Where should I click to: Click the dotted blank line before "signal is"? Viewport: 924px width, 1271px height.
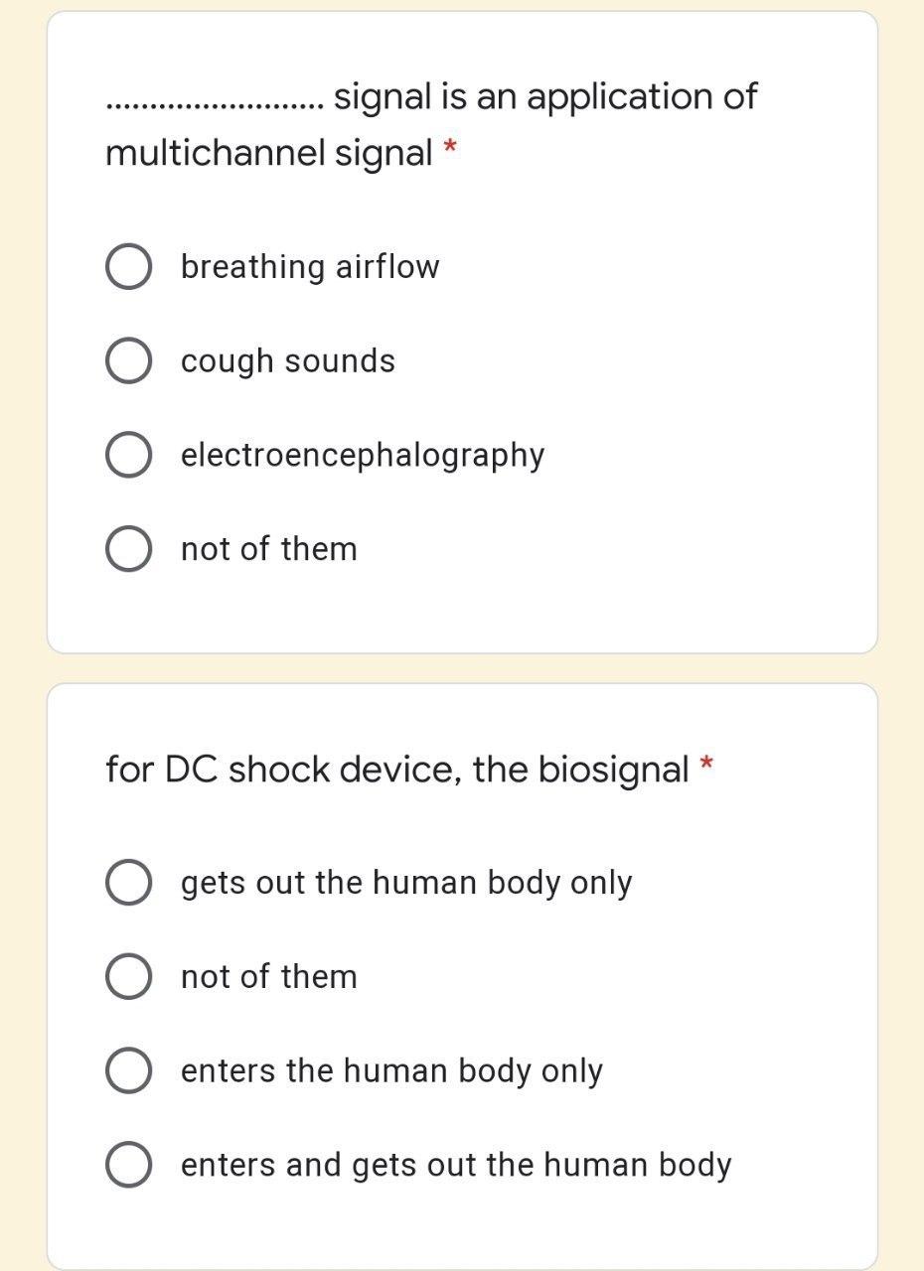pyautogui.click(x=214, y=105)
